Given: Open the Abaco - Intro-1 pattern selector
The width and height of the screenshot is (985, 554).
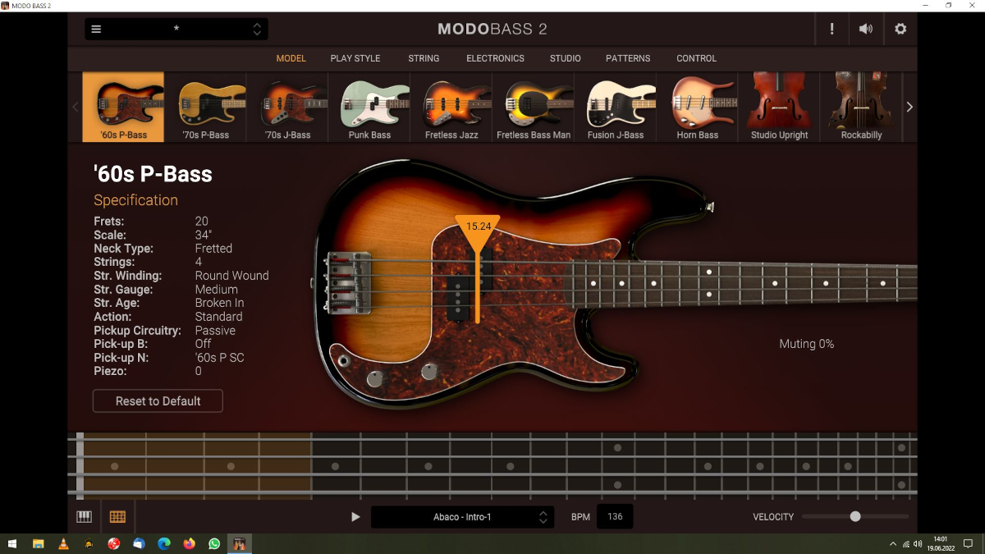Looking at the screenshot, I should click(462, 517).
